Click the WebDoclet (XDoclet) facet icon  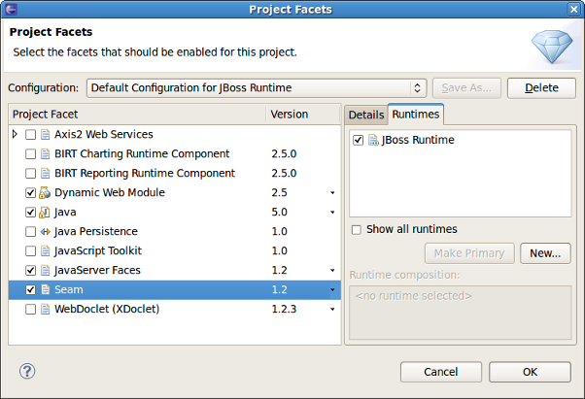pyautogui.click(x=45, y=310)
